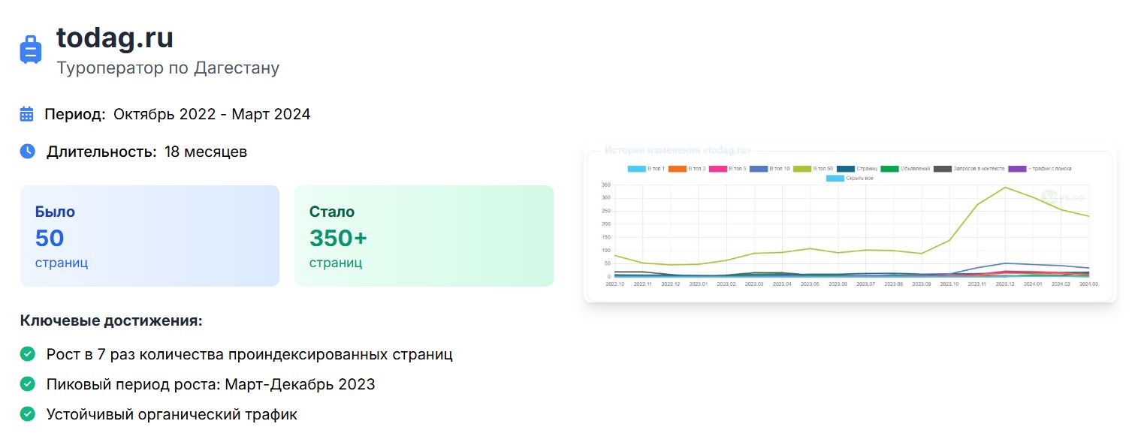Click the calendar icon next to Период
Image resolution: width=1138 pixels, height=448 pixels.
[x=27, y=114]
